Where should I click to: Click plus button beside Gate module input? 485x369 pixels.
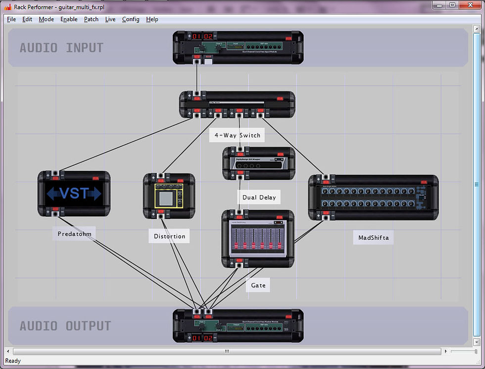[232, 213]
